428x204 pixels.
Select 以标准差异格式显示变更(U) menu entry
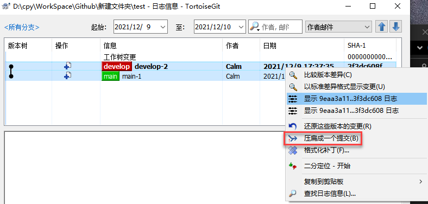click(x=356, y=87)
